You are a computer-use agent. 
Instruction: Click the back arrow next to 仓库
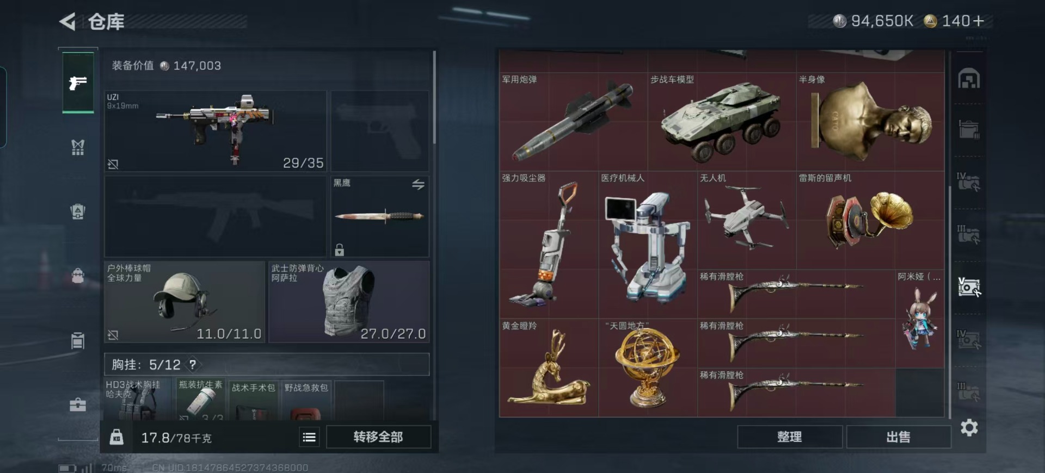[x=67, y=22]
